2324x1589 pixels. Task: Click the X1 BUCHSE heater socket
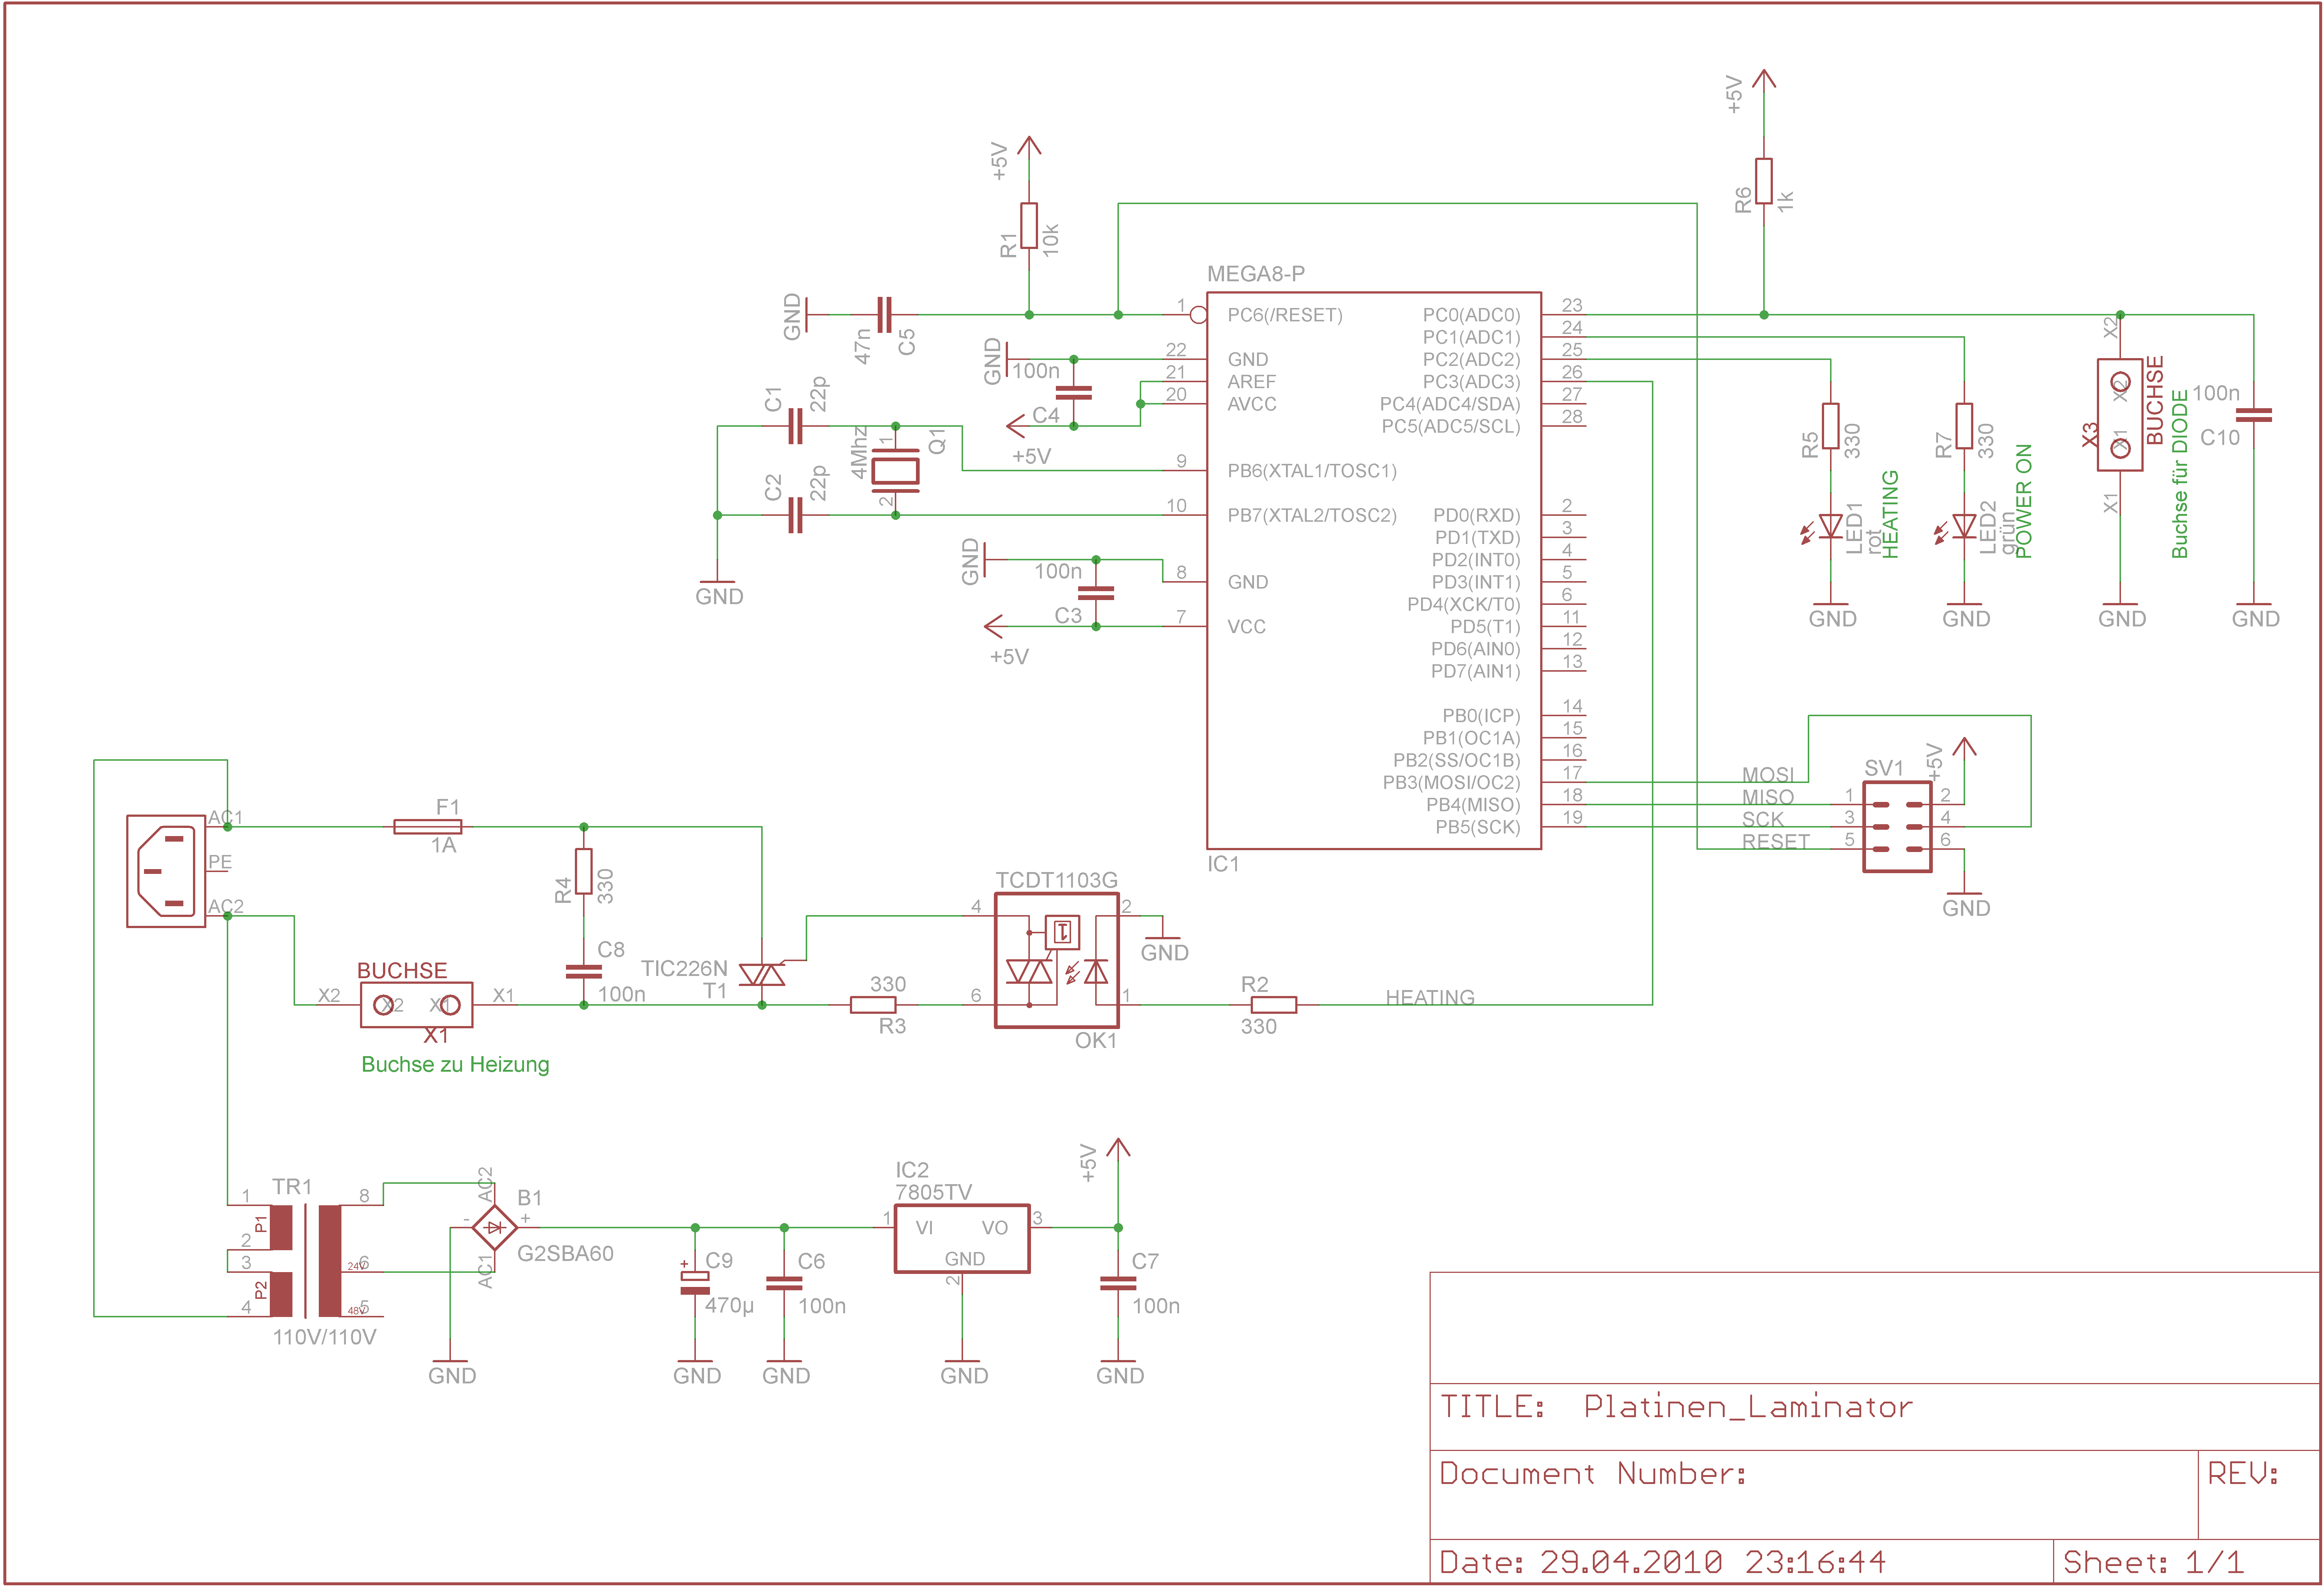point(416,1004)
